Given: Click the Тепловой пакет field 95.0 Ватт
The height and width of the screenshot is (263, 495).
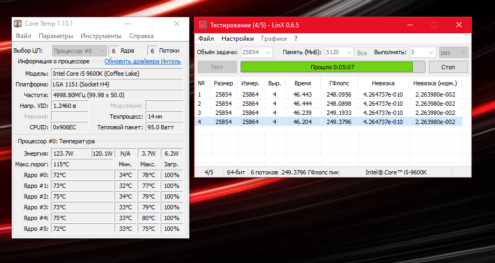Looking at the screenshot, I should (164, 127).
